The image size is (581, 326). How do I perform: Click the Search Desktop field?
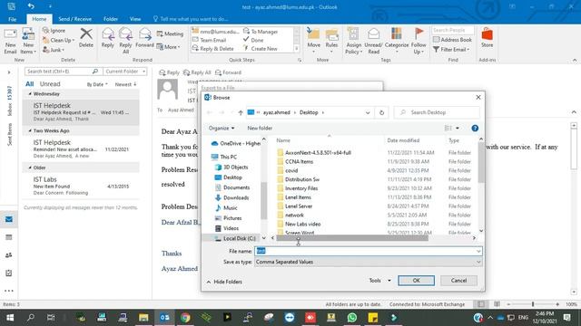(437, 112)
